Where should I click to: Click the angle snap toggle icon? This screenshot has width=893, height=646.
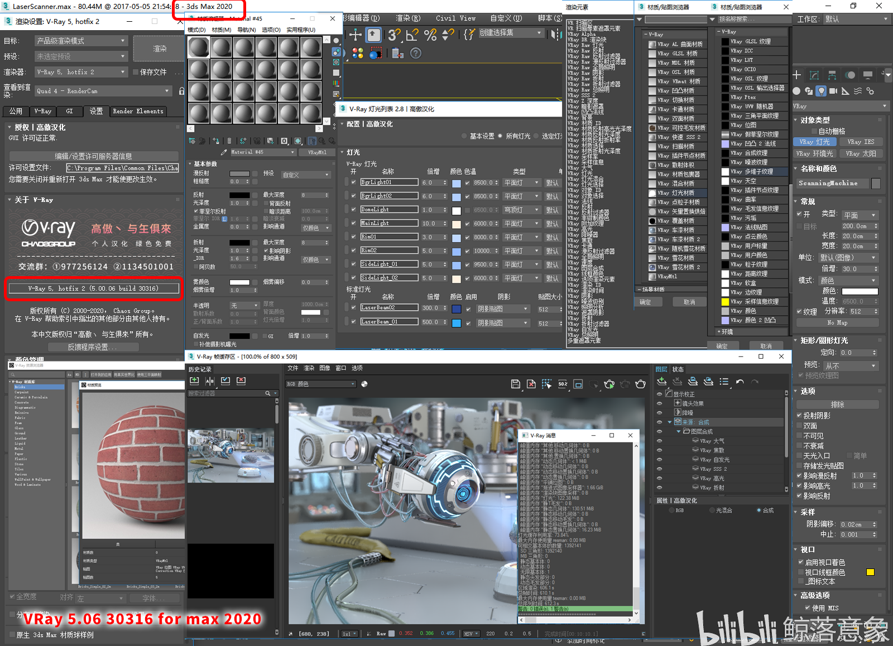coord(412,35)
